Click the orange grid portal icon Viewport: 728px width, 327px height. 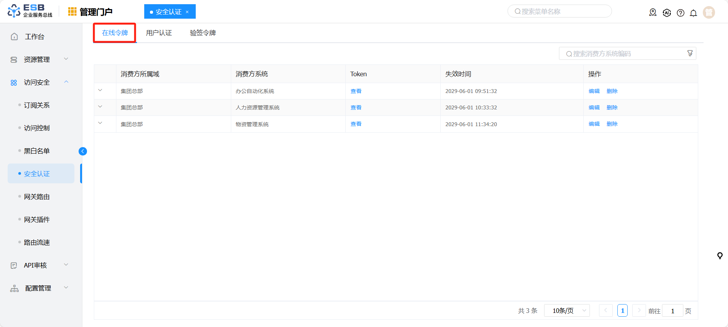(72, 12)
